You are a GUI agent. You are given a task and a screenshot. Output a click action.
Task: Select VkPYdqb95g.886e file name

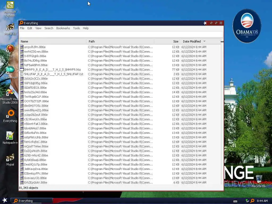point(36,83)
